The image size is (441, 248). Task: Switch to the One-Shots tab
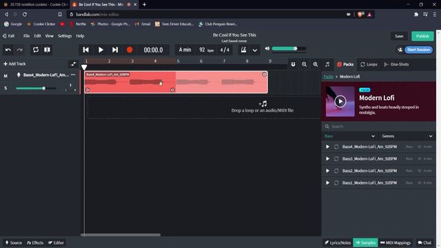396,64
